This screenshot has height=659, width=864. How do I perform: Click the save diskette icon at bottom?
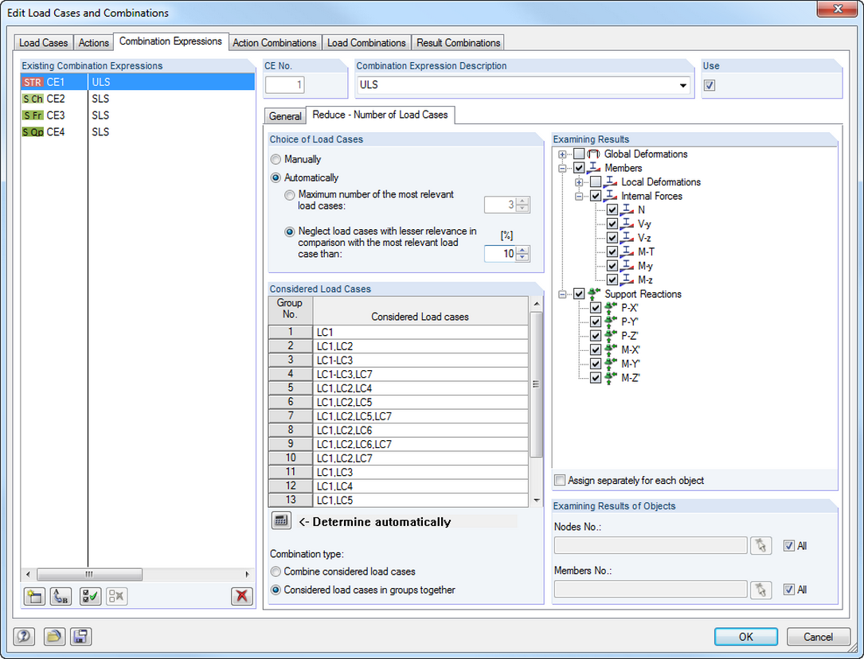tap(80, 637)
